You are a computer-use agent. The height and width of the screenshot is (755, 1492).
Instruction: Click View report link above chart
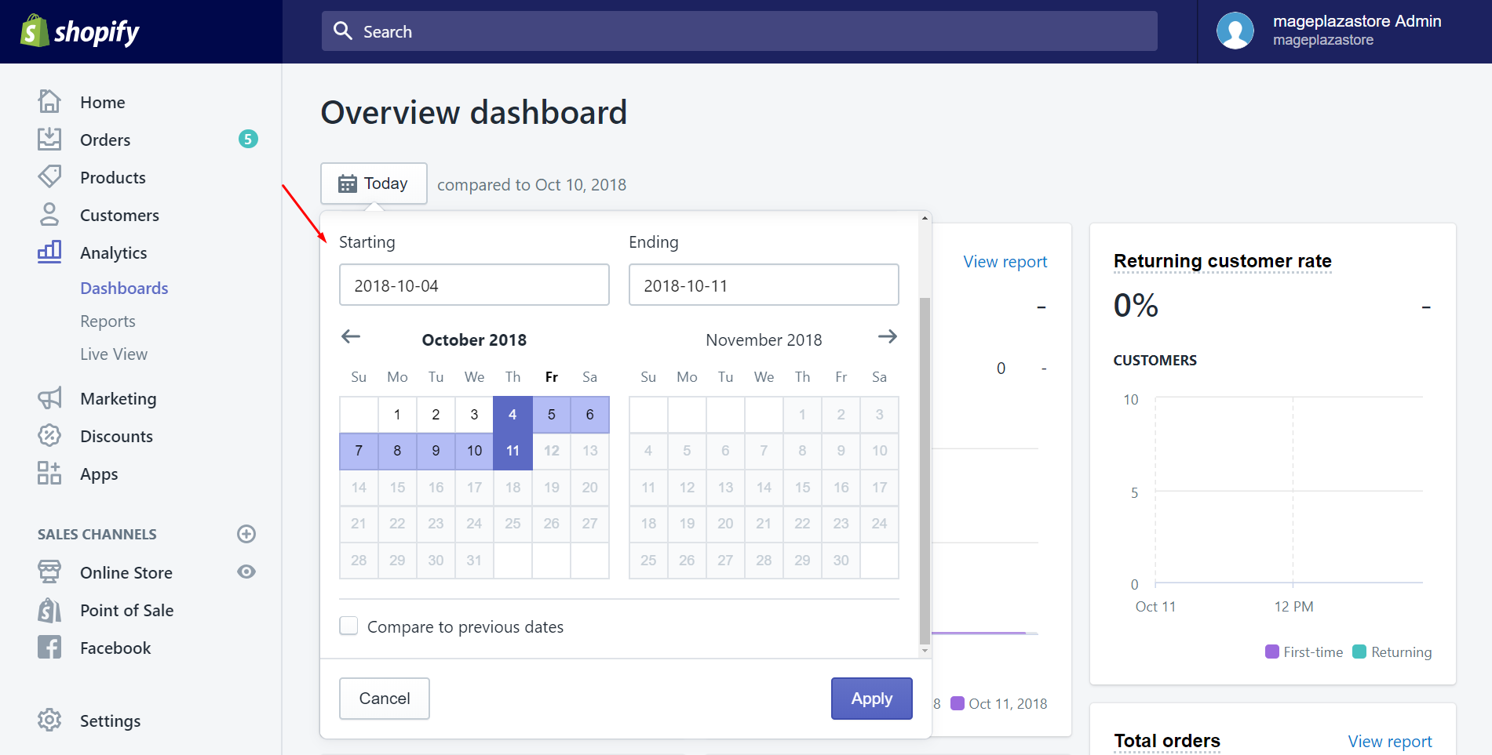[1005, 261]
